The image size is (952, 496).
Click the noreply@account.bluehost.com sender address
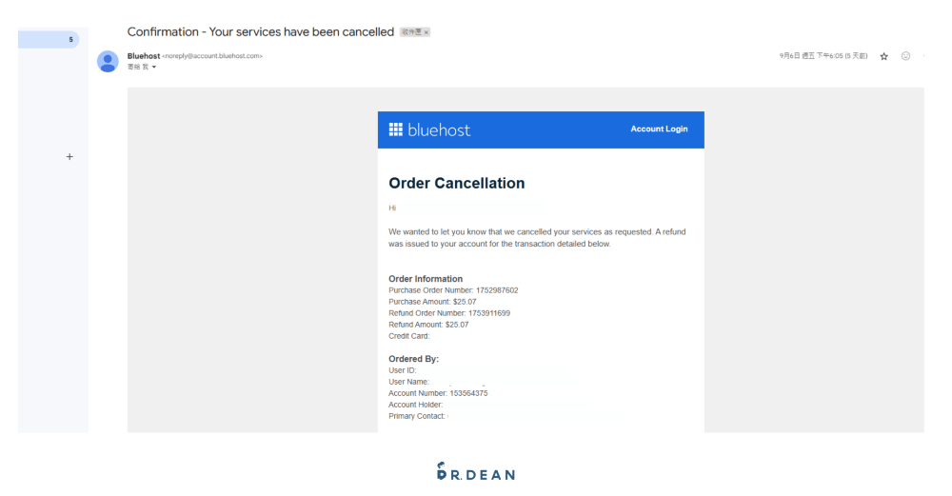pos(212,56)
